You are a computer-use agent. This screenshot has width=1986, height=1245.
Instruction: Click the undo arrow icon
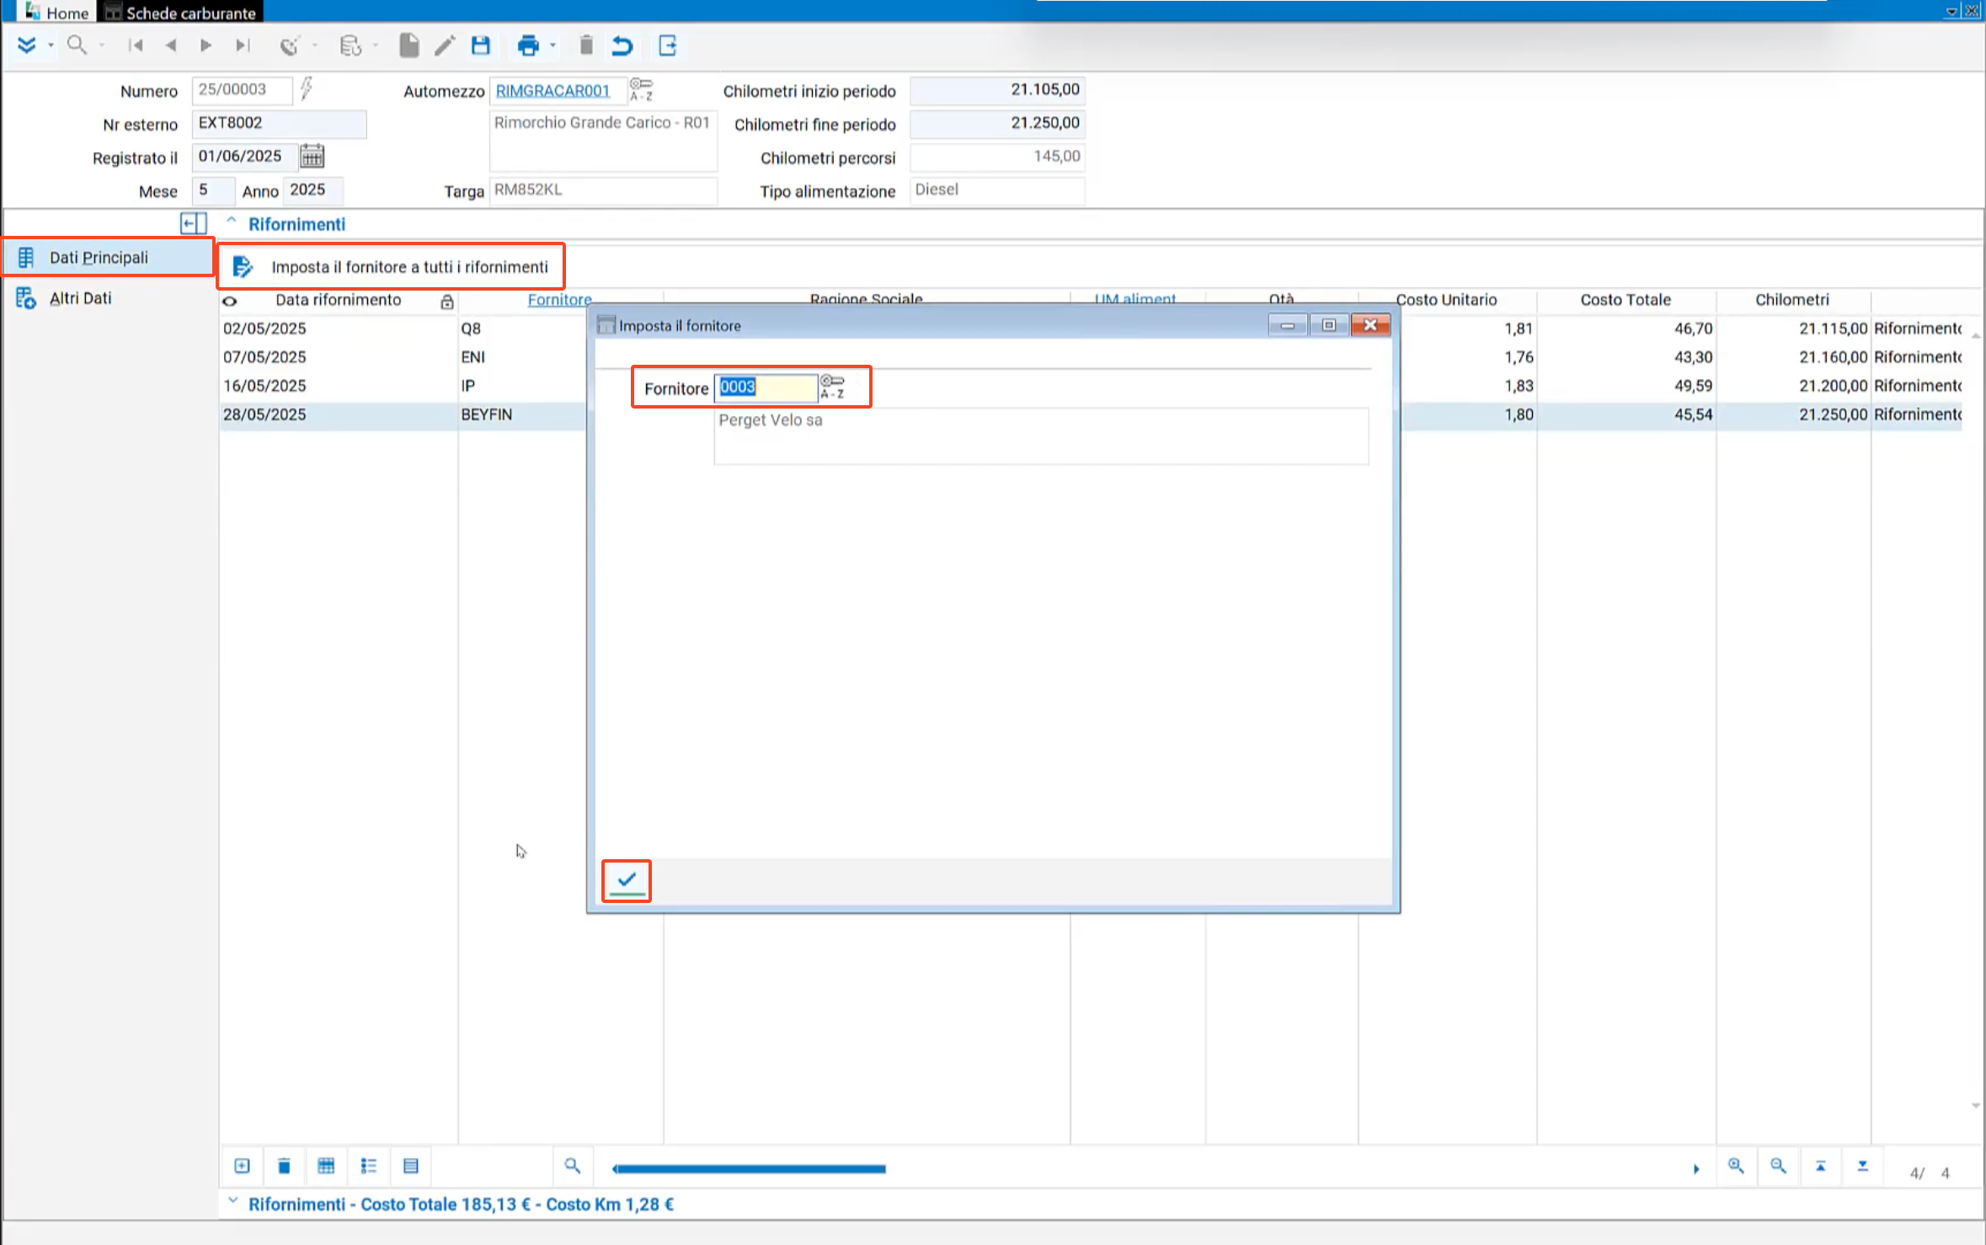(622, 45)
